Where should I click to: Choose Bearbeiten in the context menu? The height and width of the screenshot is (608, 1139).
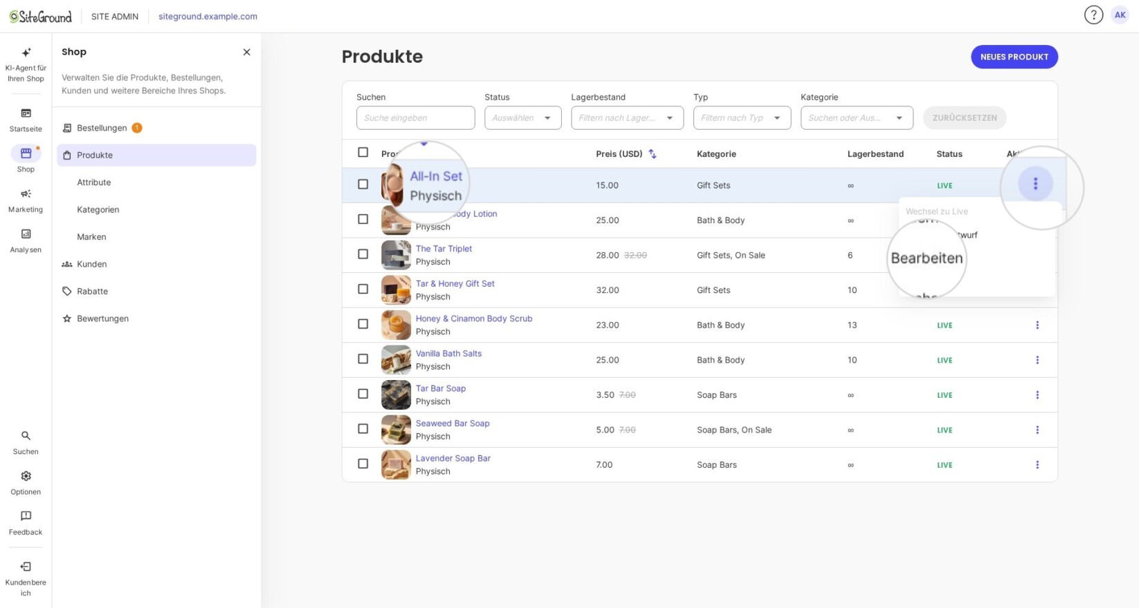(927, 258)
